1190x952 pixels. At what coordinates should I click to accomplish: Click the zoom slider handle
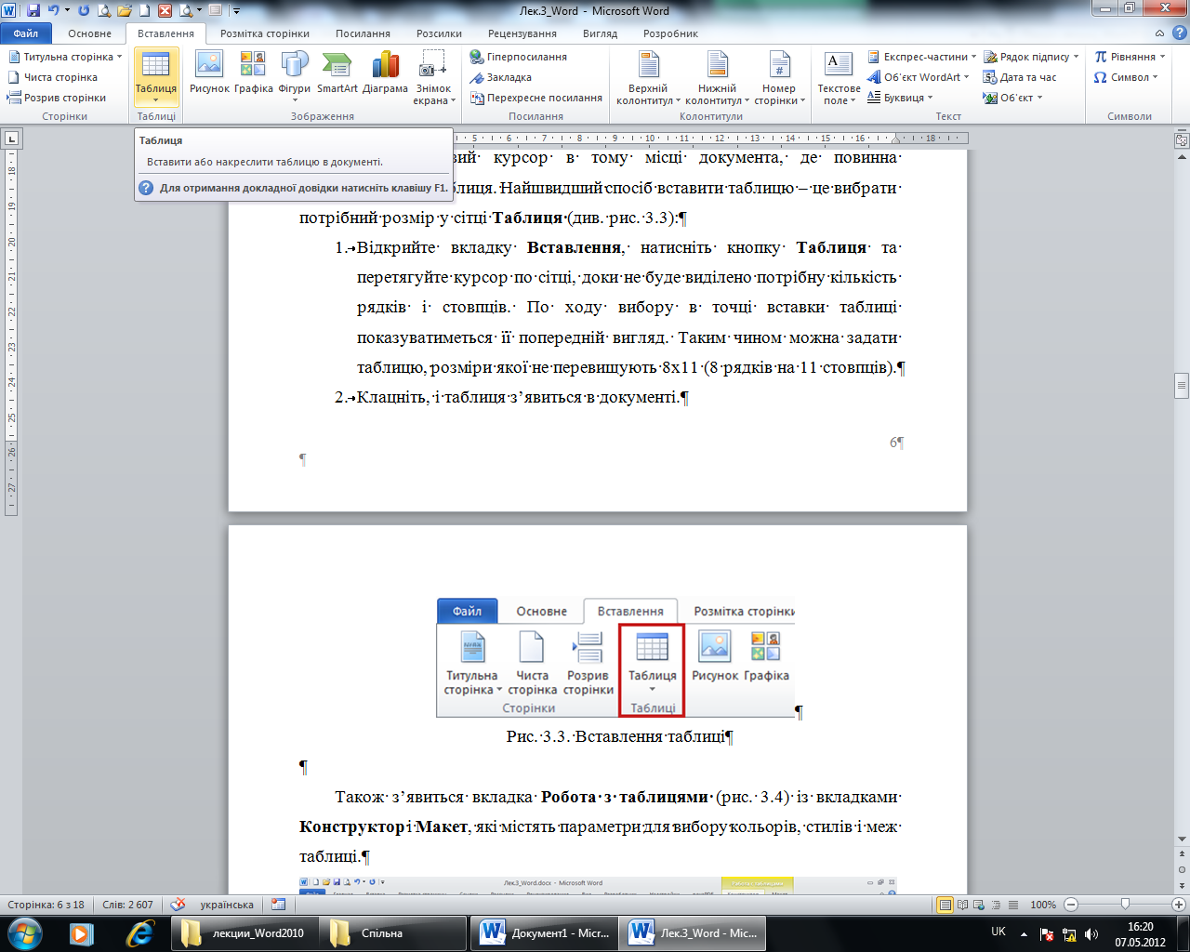(1125, 905)
